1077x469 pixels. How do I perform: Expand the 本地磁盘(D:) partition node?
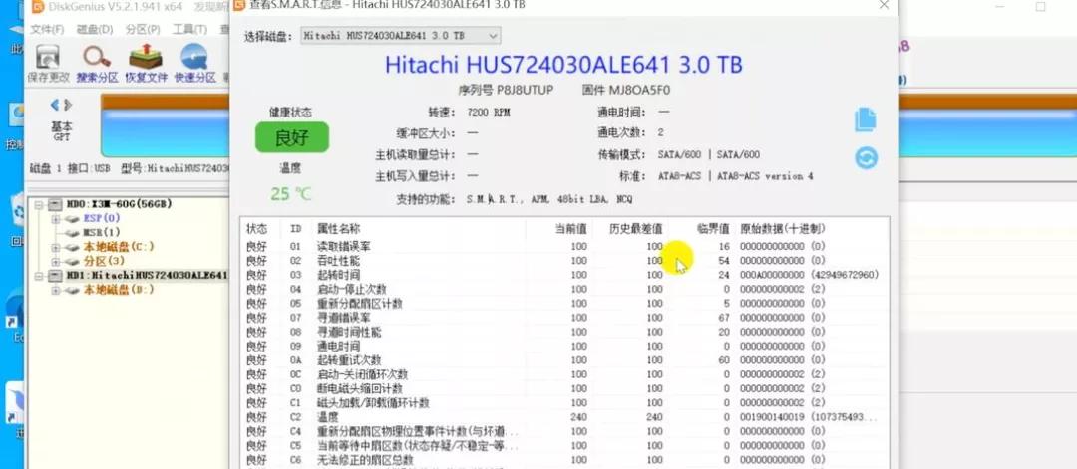(x=55, y=290)
